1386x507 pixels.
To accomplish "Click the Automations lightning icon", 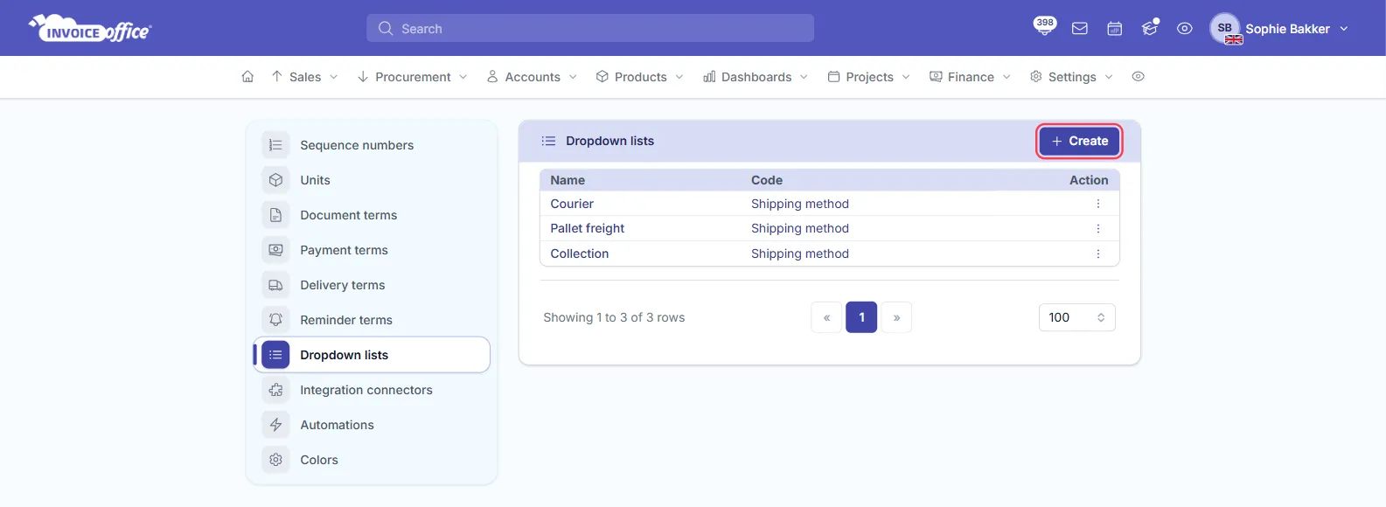I will (275, 425).
